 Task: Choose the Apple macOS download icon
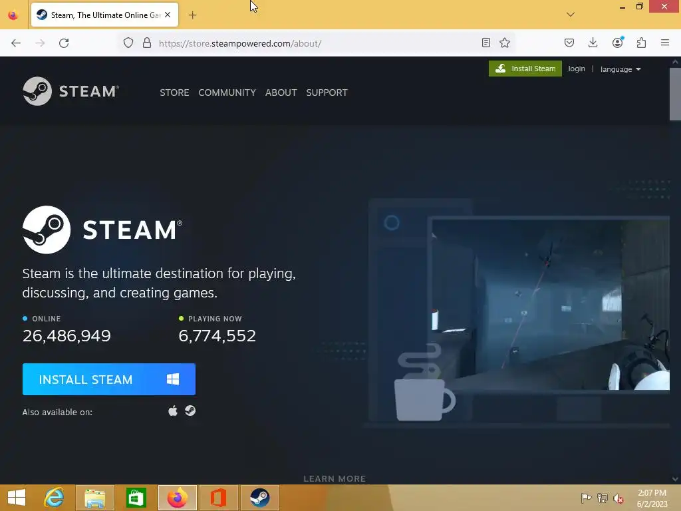pos(173,411)
